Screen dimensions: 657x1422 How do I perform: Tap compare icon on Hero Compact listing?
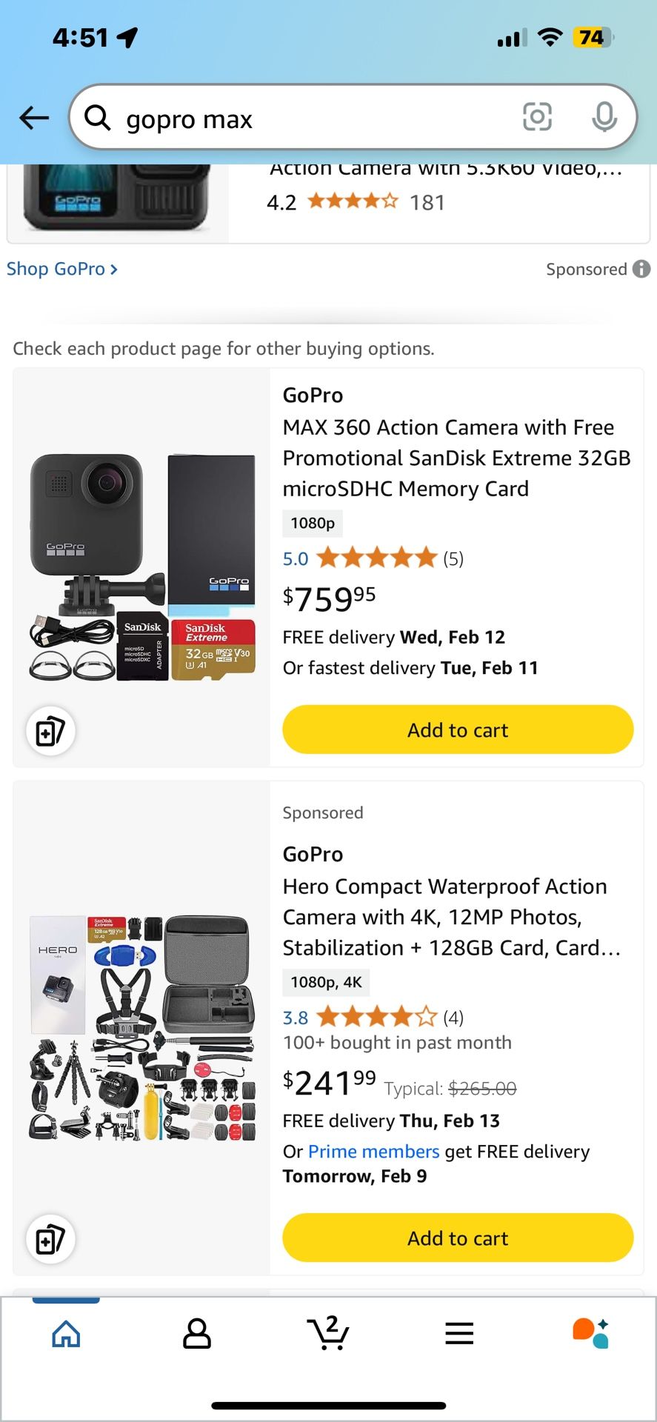click(50, 1239)
